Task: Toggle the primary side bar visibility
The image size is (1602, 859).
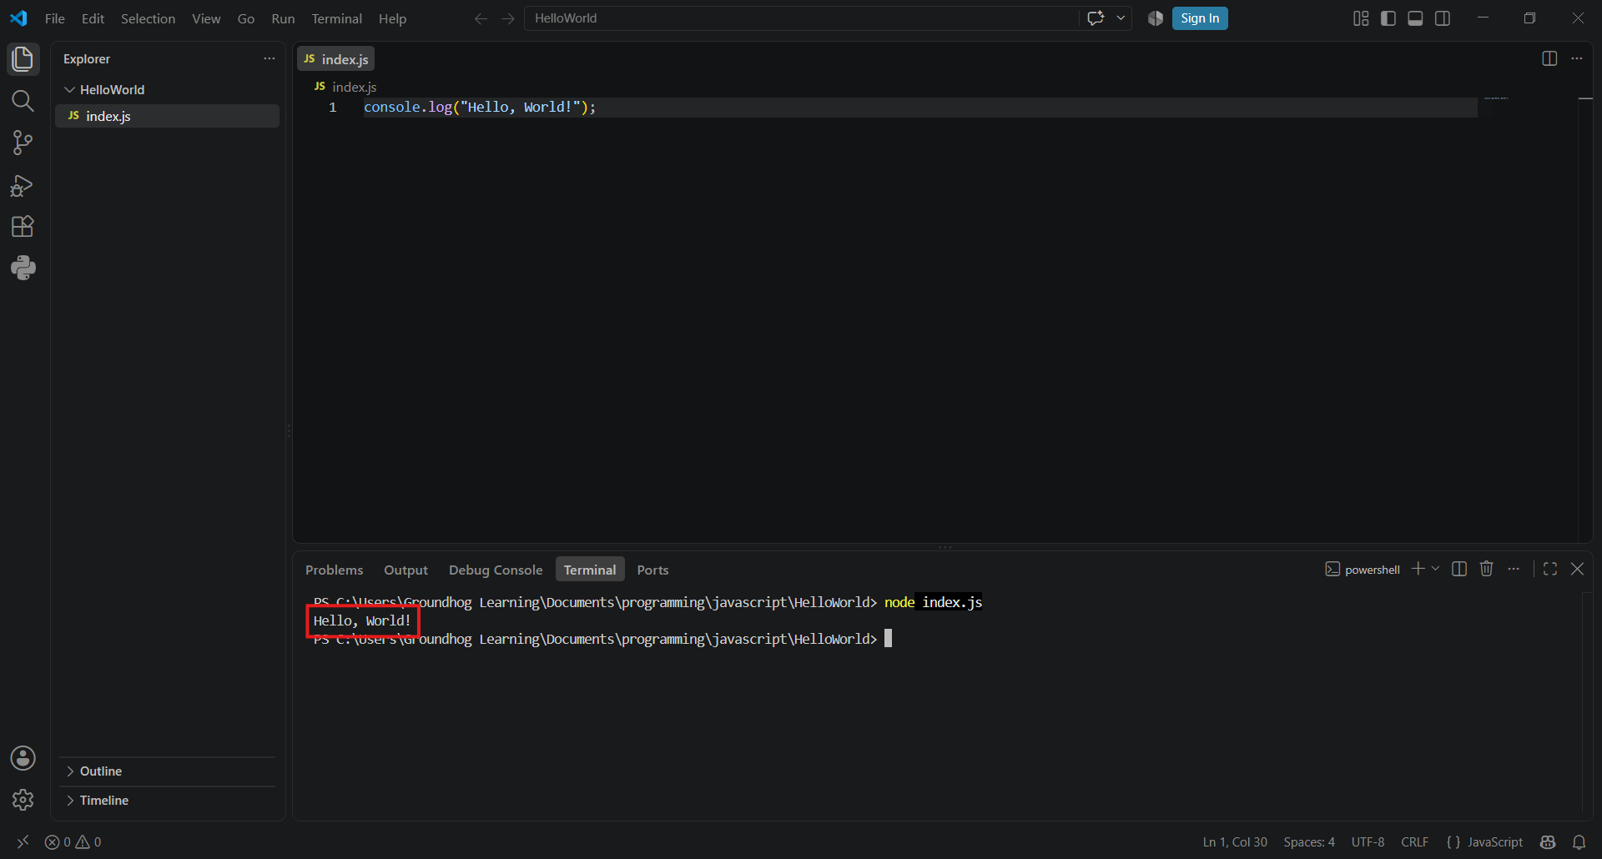Action: [x=1388, y=18]
